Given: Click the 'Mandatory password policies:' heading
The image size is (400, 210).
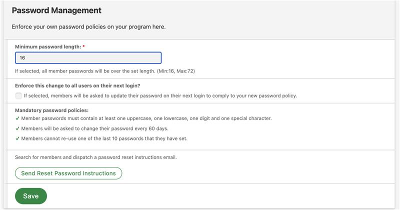Looking at the screenshot, I should click(52, 110).
